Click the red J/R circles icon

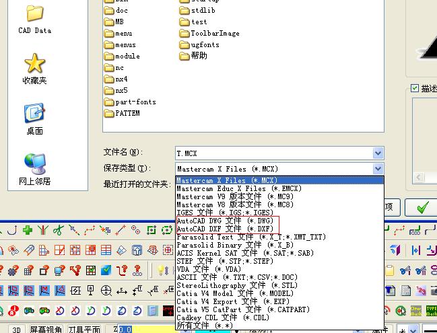click(13, 310)
